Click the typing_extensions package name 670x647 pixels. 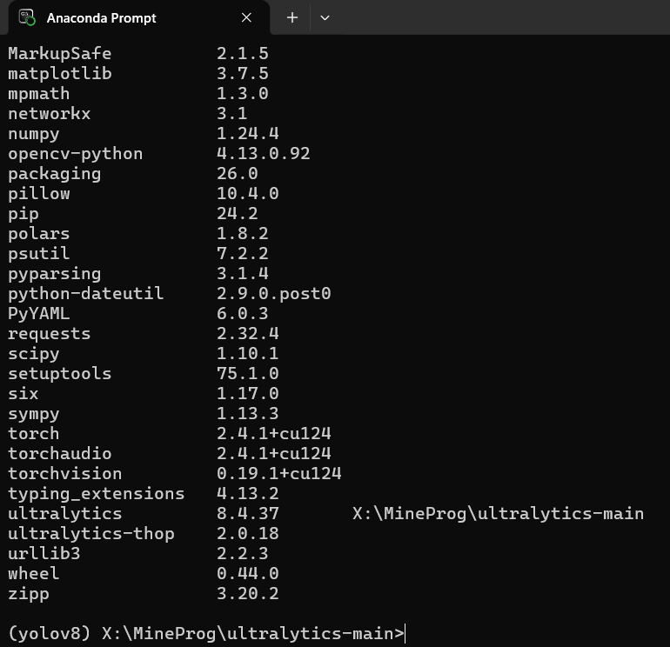(x=96, y=494)
